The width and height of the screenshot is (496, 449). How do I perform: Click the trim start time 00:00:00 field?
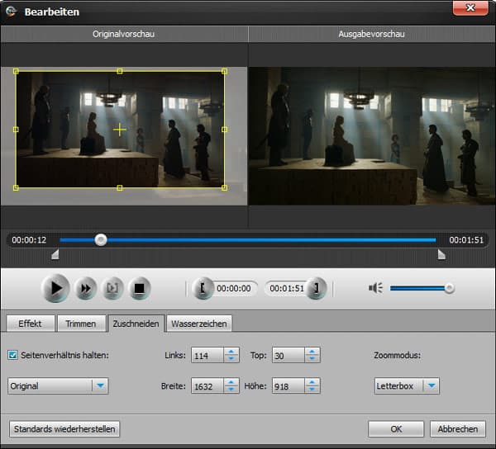234,288
